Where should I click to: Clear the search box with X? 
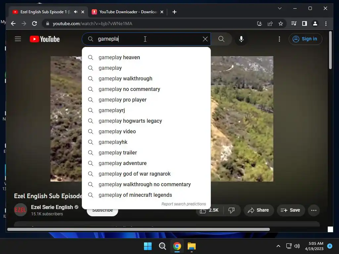(205, 39)
